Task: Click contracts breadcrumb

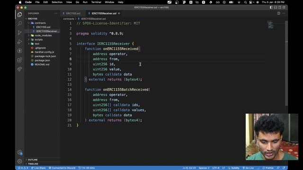Action: 69,19
